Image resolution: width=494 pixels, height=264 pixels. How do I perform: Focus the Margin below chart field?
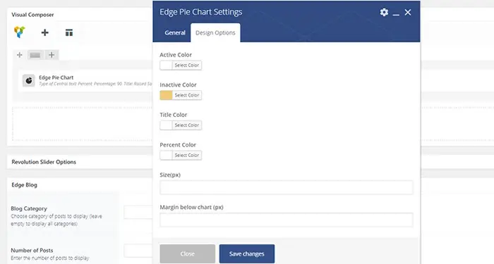[x=286, y=220]
